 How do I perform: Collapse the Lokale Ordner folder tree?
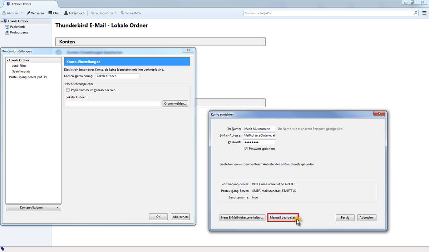pyautogui.click(x=2, y=21)
